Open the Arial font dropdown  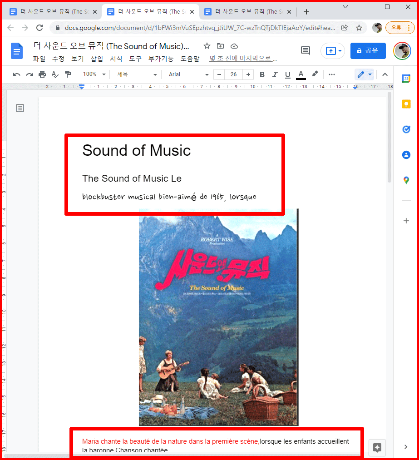[x=188, y=74]
